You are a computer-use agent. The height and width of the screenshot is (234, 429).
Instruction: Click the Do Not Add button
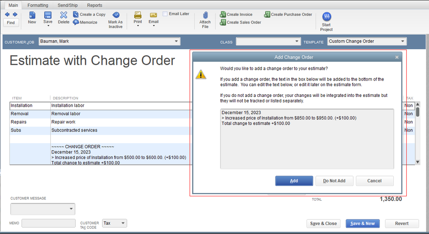334,181
